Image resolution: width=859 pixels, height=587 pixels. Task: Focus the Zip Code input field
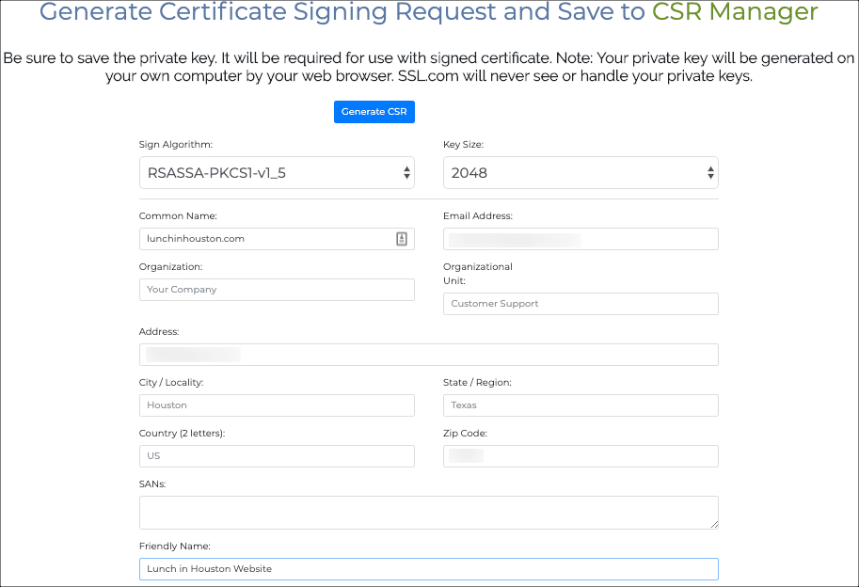[x=581, y=456]
